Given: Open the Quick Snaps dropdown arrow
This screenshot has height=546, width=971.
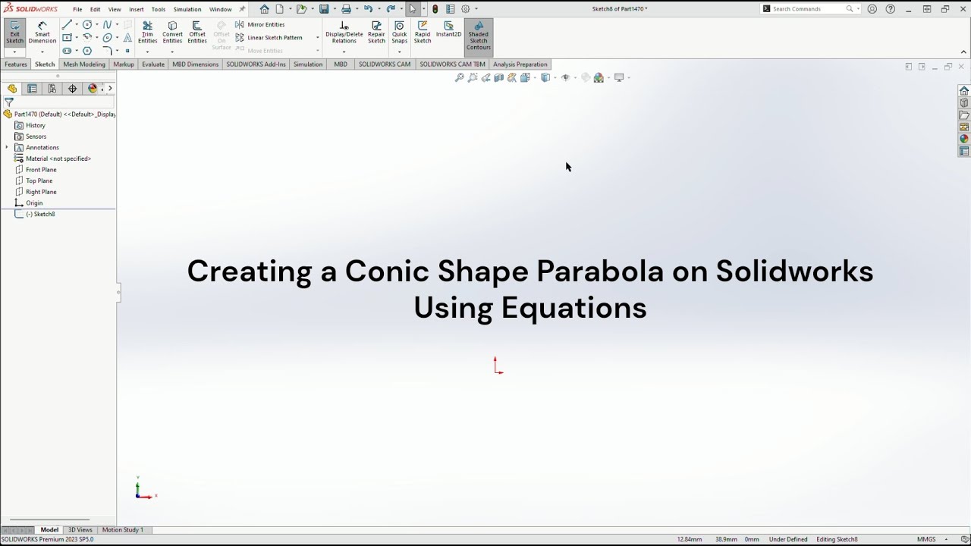Looking at the screenshot, I should coord(399,52).
